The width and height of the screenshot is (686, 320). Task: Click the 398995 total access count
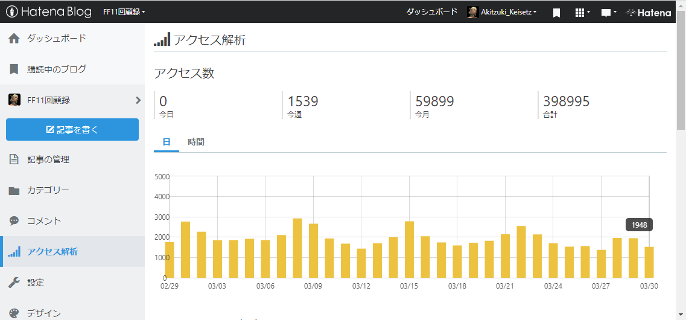pyautogui.click(x=567, y=101)
